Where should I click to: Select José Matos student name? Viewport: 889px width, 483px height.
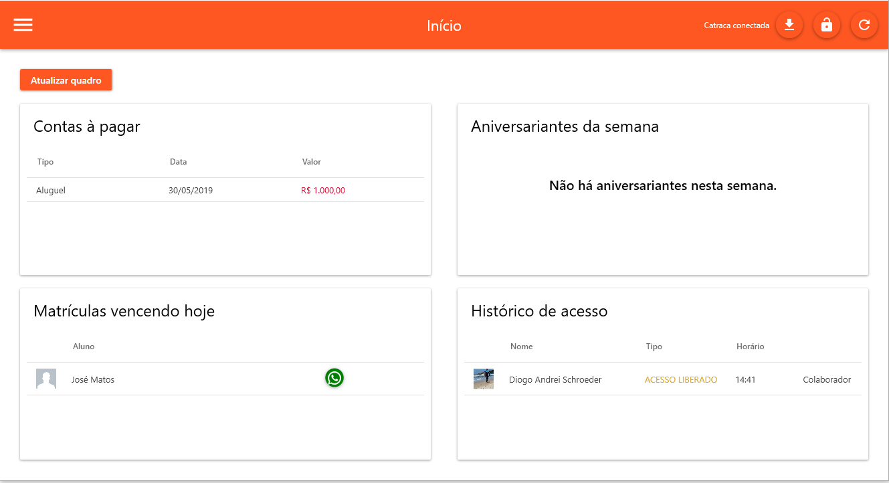(x=93, y=379)
